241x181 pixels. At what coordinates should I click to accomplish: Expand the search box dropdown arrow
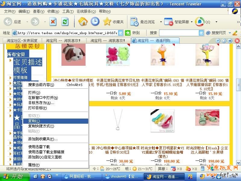coord(201,33)
